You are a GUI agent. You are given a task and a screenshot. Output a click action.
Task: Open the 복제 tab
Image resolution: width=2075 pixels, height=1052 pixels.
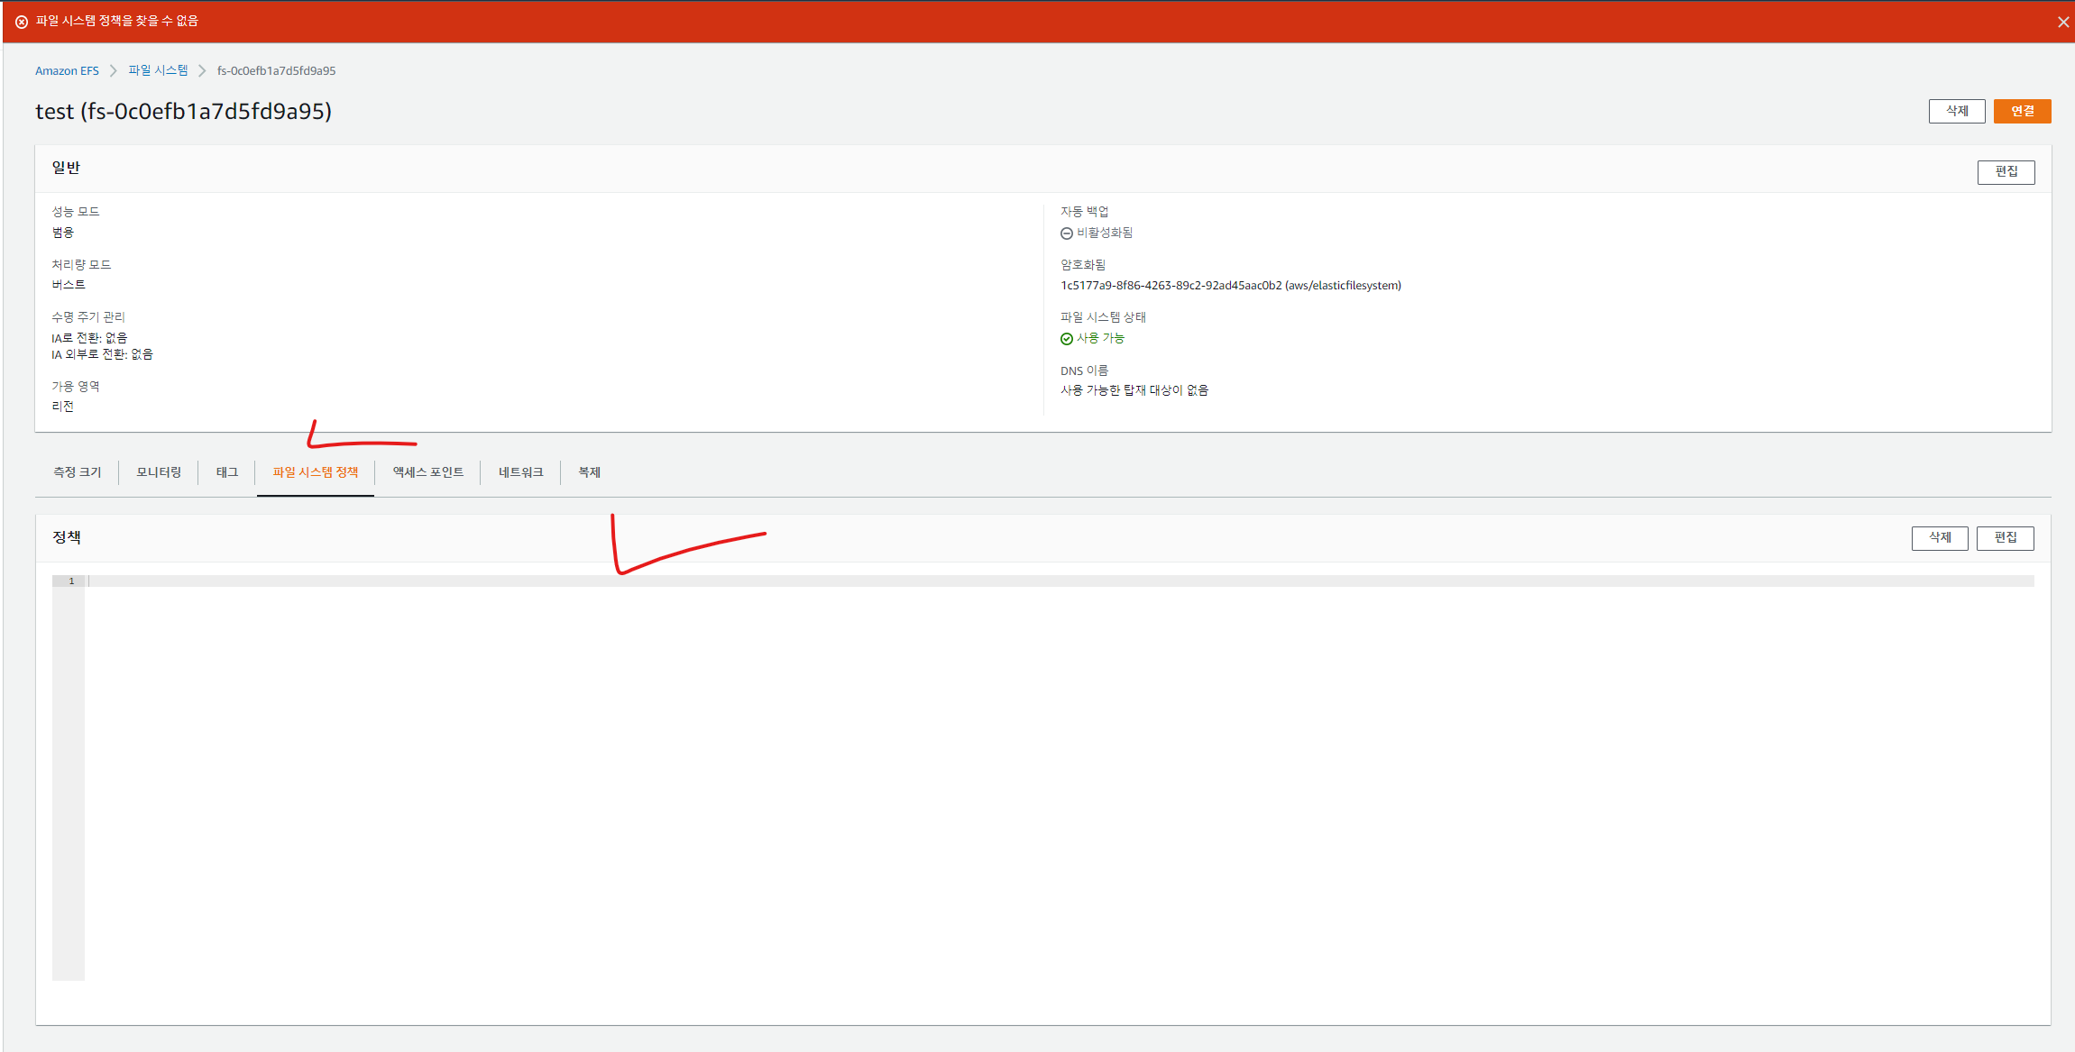tap(589, 472)
